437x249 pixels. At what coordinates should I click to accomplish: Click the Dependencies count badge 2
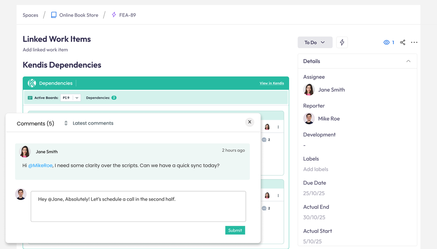click(114, 98)
